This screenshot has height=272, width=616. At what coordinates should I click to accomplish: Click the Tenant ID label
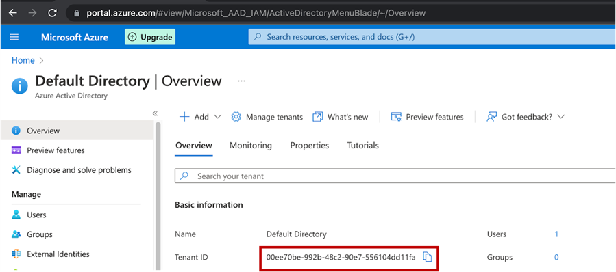tap(191, 257)
